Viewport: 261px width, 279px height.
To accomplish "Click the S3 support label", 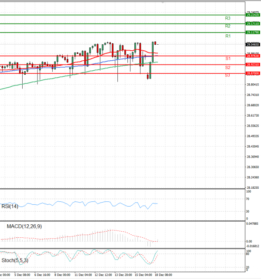I will [227, 75].
